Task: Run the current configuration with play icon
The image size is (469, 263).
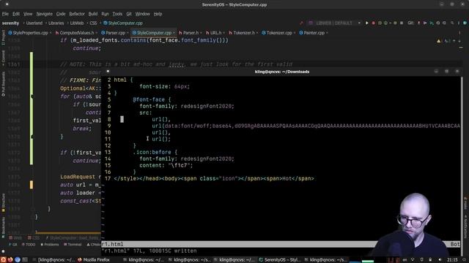Action: pyautogui.click(x=367, y=23)
